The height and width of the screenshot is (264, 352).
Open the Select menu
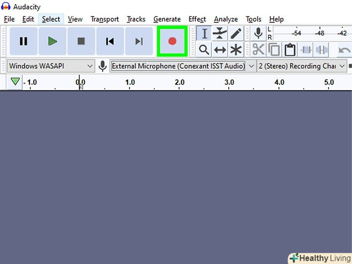click(51, 19)
